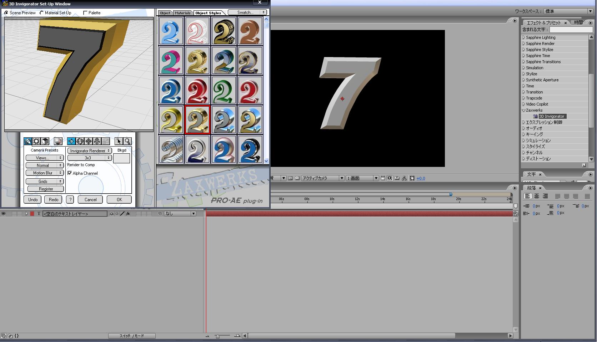Click fast previews icon in viewer
597x342 pixels.
390,178
